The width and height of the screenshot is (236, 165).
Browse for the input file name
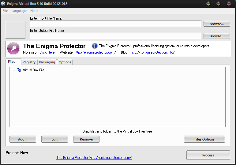217,24
